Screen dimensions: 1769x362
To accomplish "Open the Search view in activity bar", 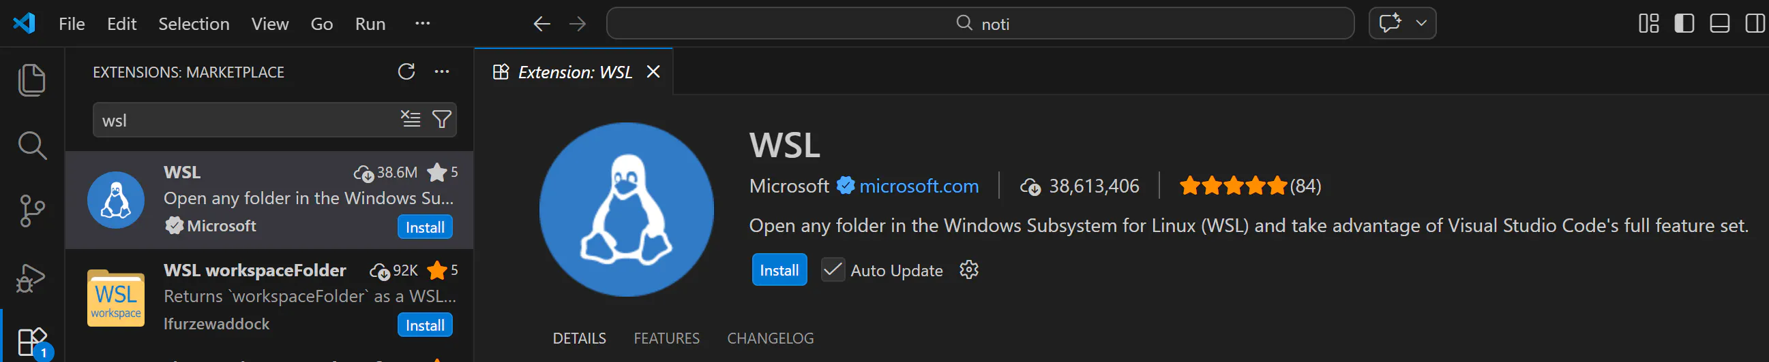I will tap(31, 146).
